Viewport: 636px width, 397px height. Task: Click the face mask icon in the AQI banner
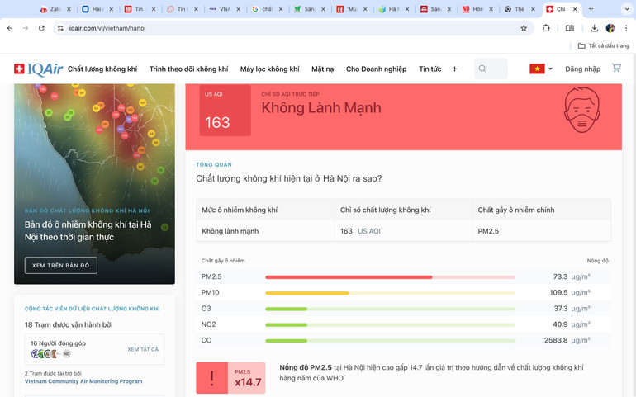click(x=581, y=111)
